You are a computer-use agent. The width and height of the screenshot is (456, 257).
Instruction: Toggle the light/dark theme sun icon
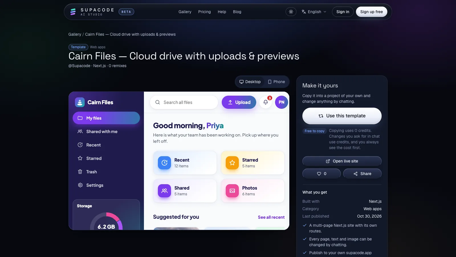pyautogui.click(x=291, y=12)
